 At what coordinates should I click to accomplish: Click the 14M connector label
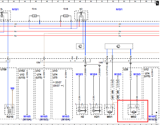(101, 62)
